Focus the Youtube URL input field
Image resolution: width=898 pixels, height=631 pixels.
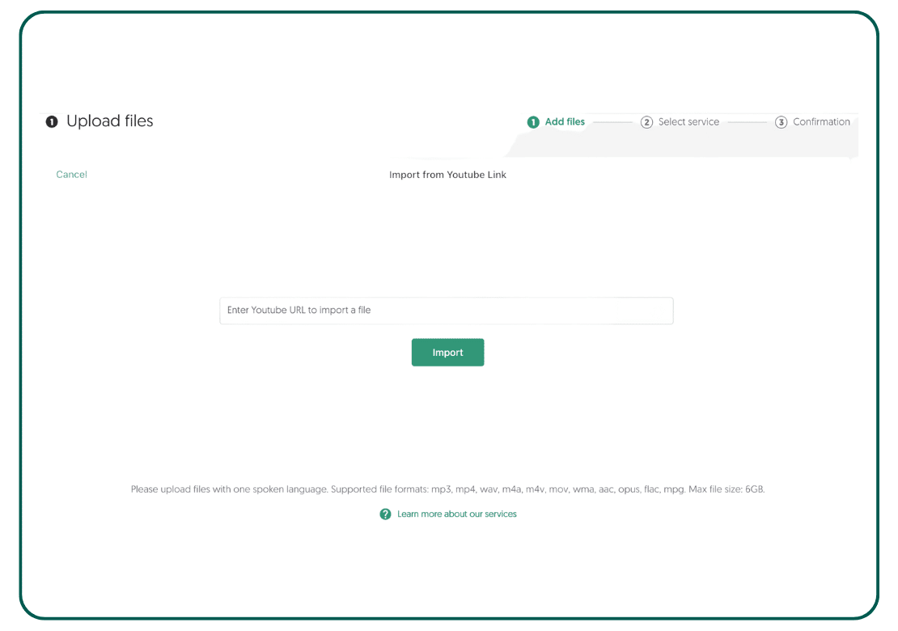(446, 311)
